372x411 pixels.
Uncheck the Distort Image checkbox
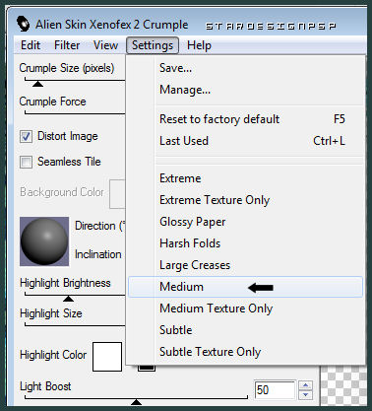coord(26,136)
